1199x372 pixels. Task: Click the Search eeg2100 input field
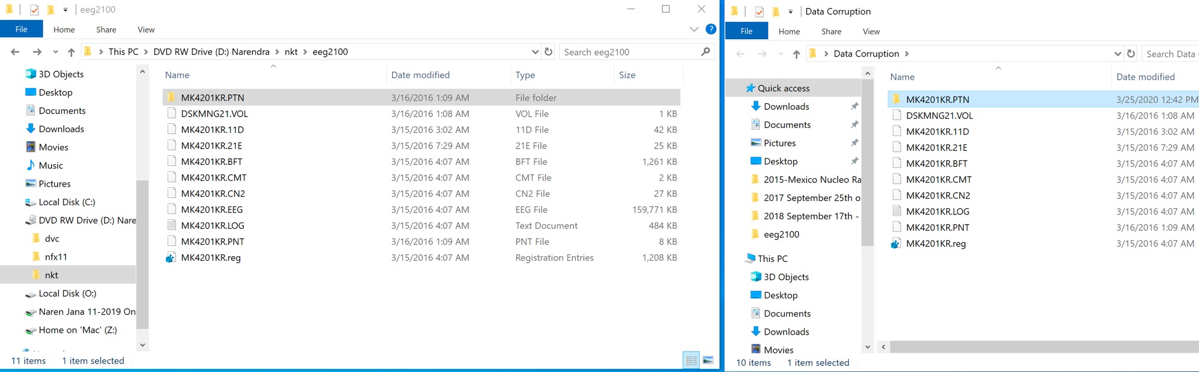point(629,52)
